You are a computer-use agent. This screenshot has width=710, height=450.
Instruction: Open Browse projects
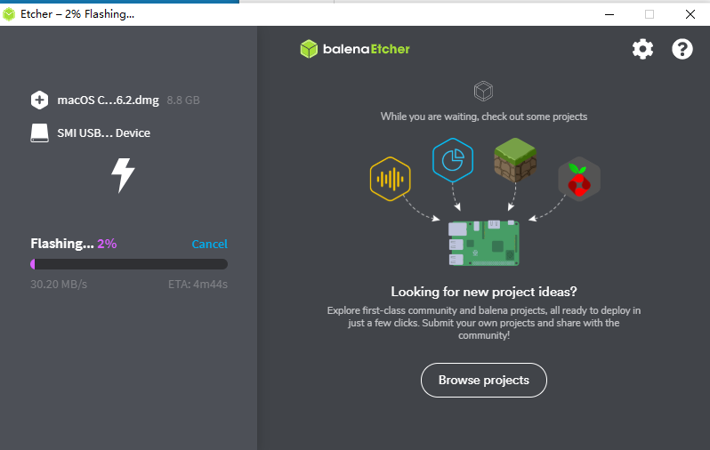[484, 381]
